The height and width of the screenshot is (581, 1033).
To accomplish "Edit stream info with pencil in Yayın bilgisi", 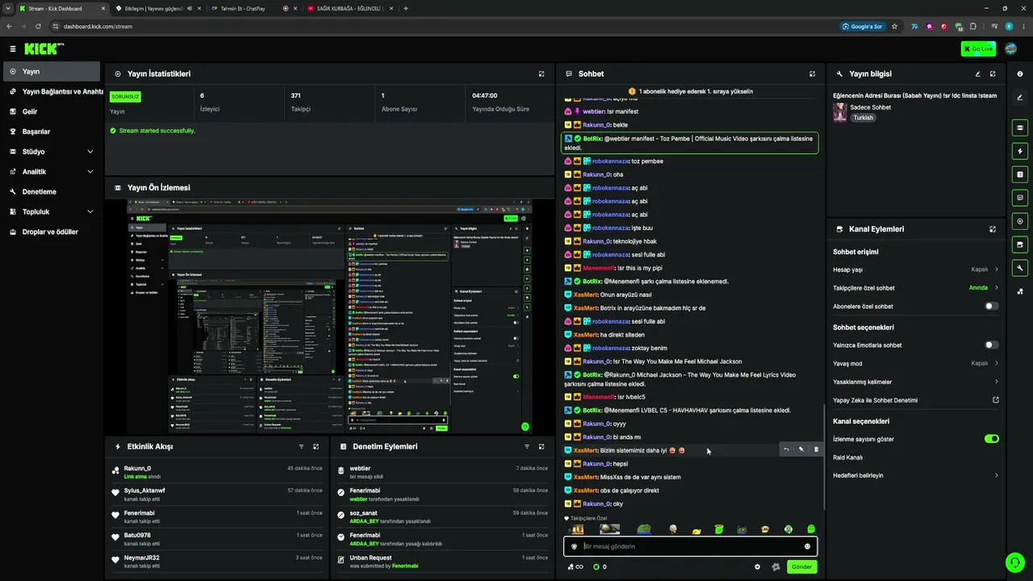I will pos(978,73).
